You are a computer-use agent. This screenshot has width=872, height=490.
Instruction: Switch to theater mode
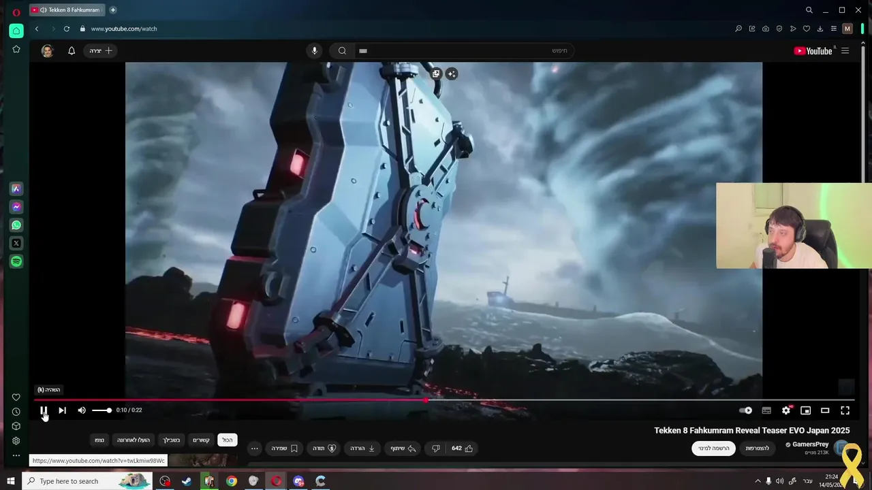pos(825,410)
